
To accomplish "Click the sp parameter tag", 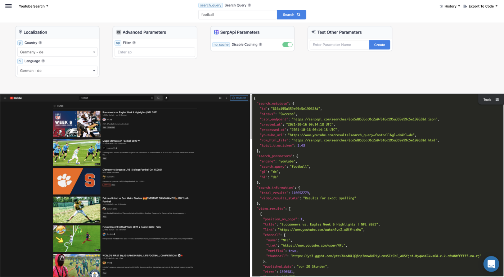I will coord(118,43).
